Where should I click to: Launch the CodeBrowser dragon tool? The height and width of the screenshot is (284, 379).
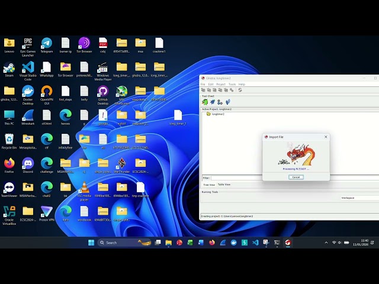pyautogui.click(x=205, y=102)
